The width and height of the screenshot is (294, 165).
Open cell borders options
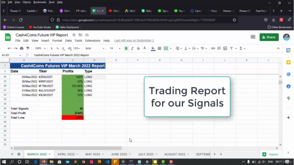(x=159, y=49)
